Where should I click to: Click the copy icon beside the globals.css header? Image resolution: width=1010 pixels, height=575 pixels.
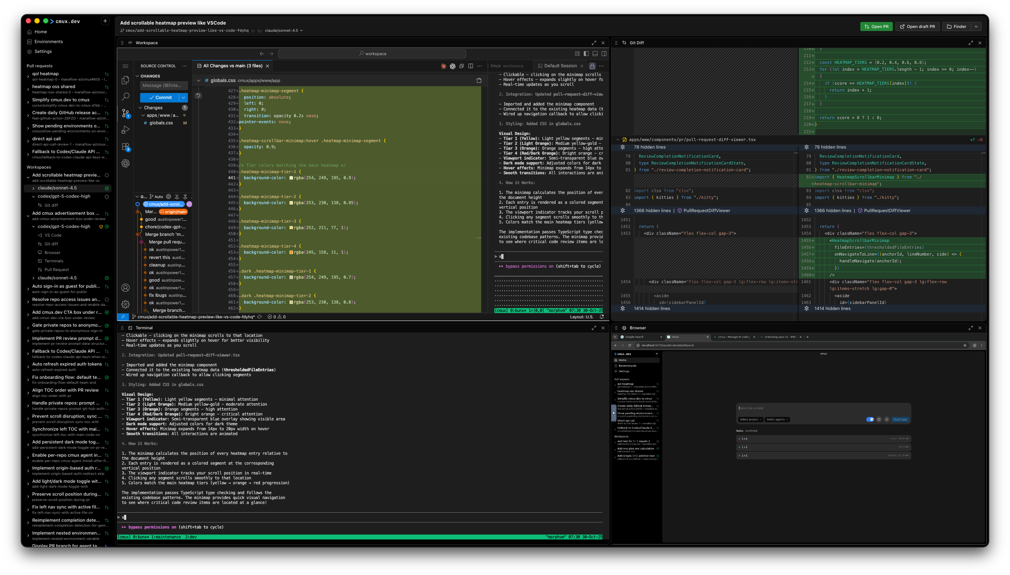479,80
